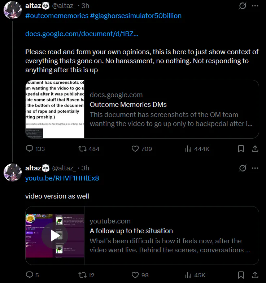Screen dimensions: 266x283
Task: Like the tweet with 98 likes
Action: point(135,275)
